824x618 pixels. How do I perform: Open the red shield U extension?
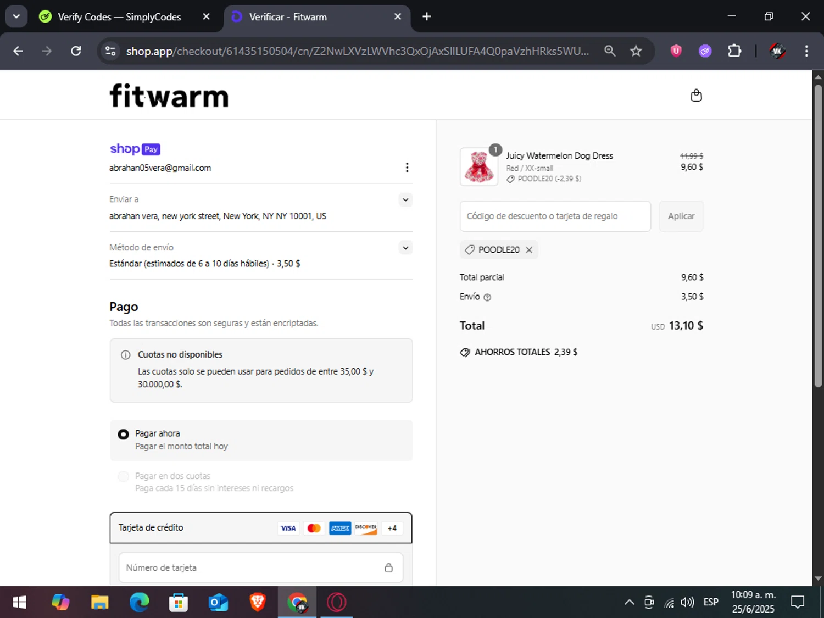click(x=676, y=51)
